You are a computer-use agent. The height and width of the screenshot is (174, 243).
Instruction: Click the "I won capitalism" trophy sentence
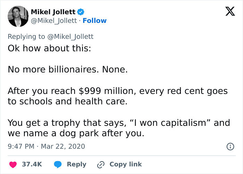point(119,123)
